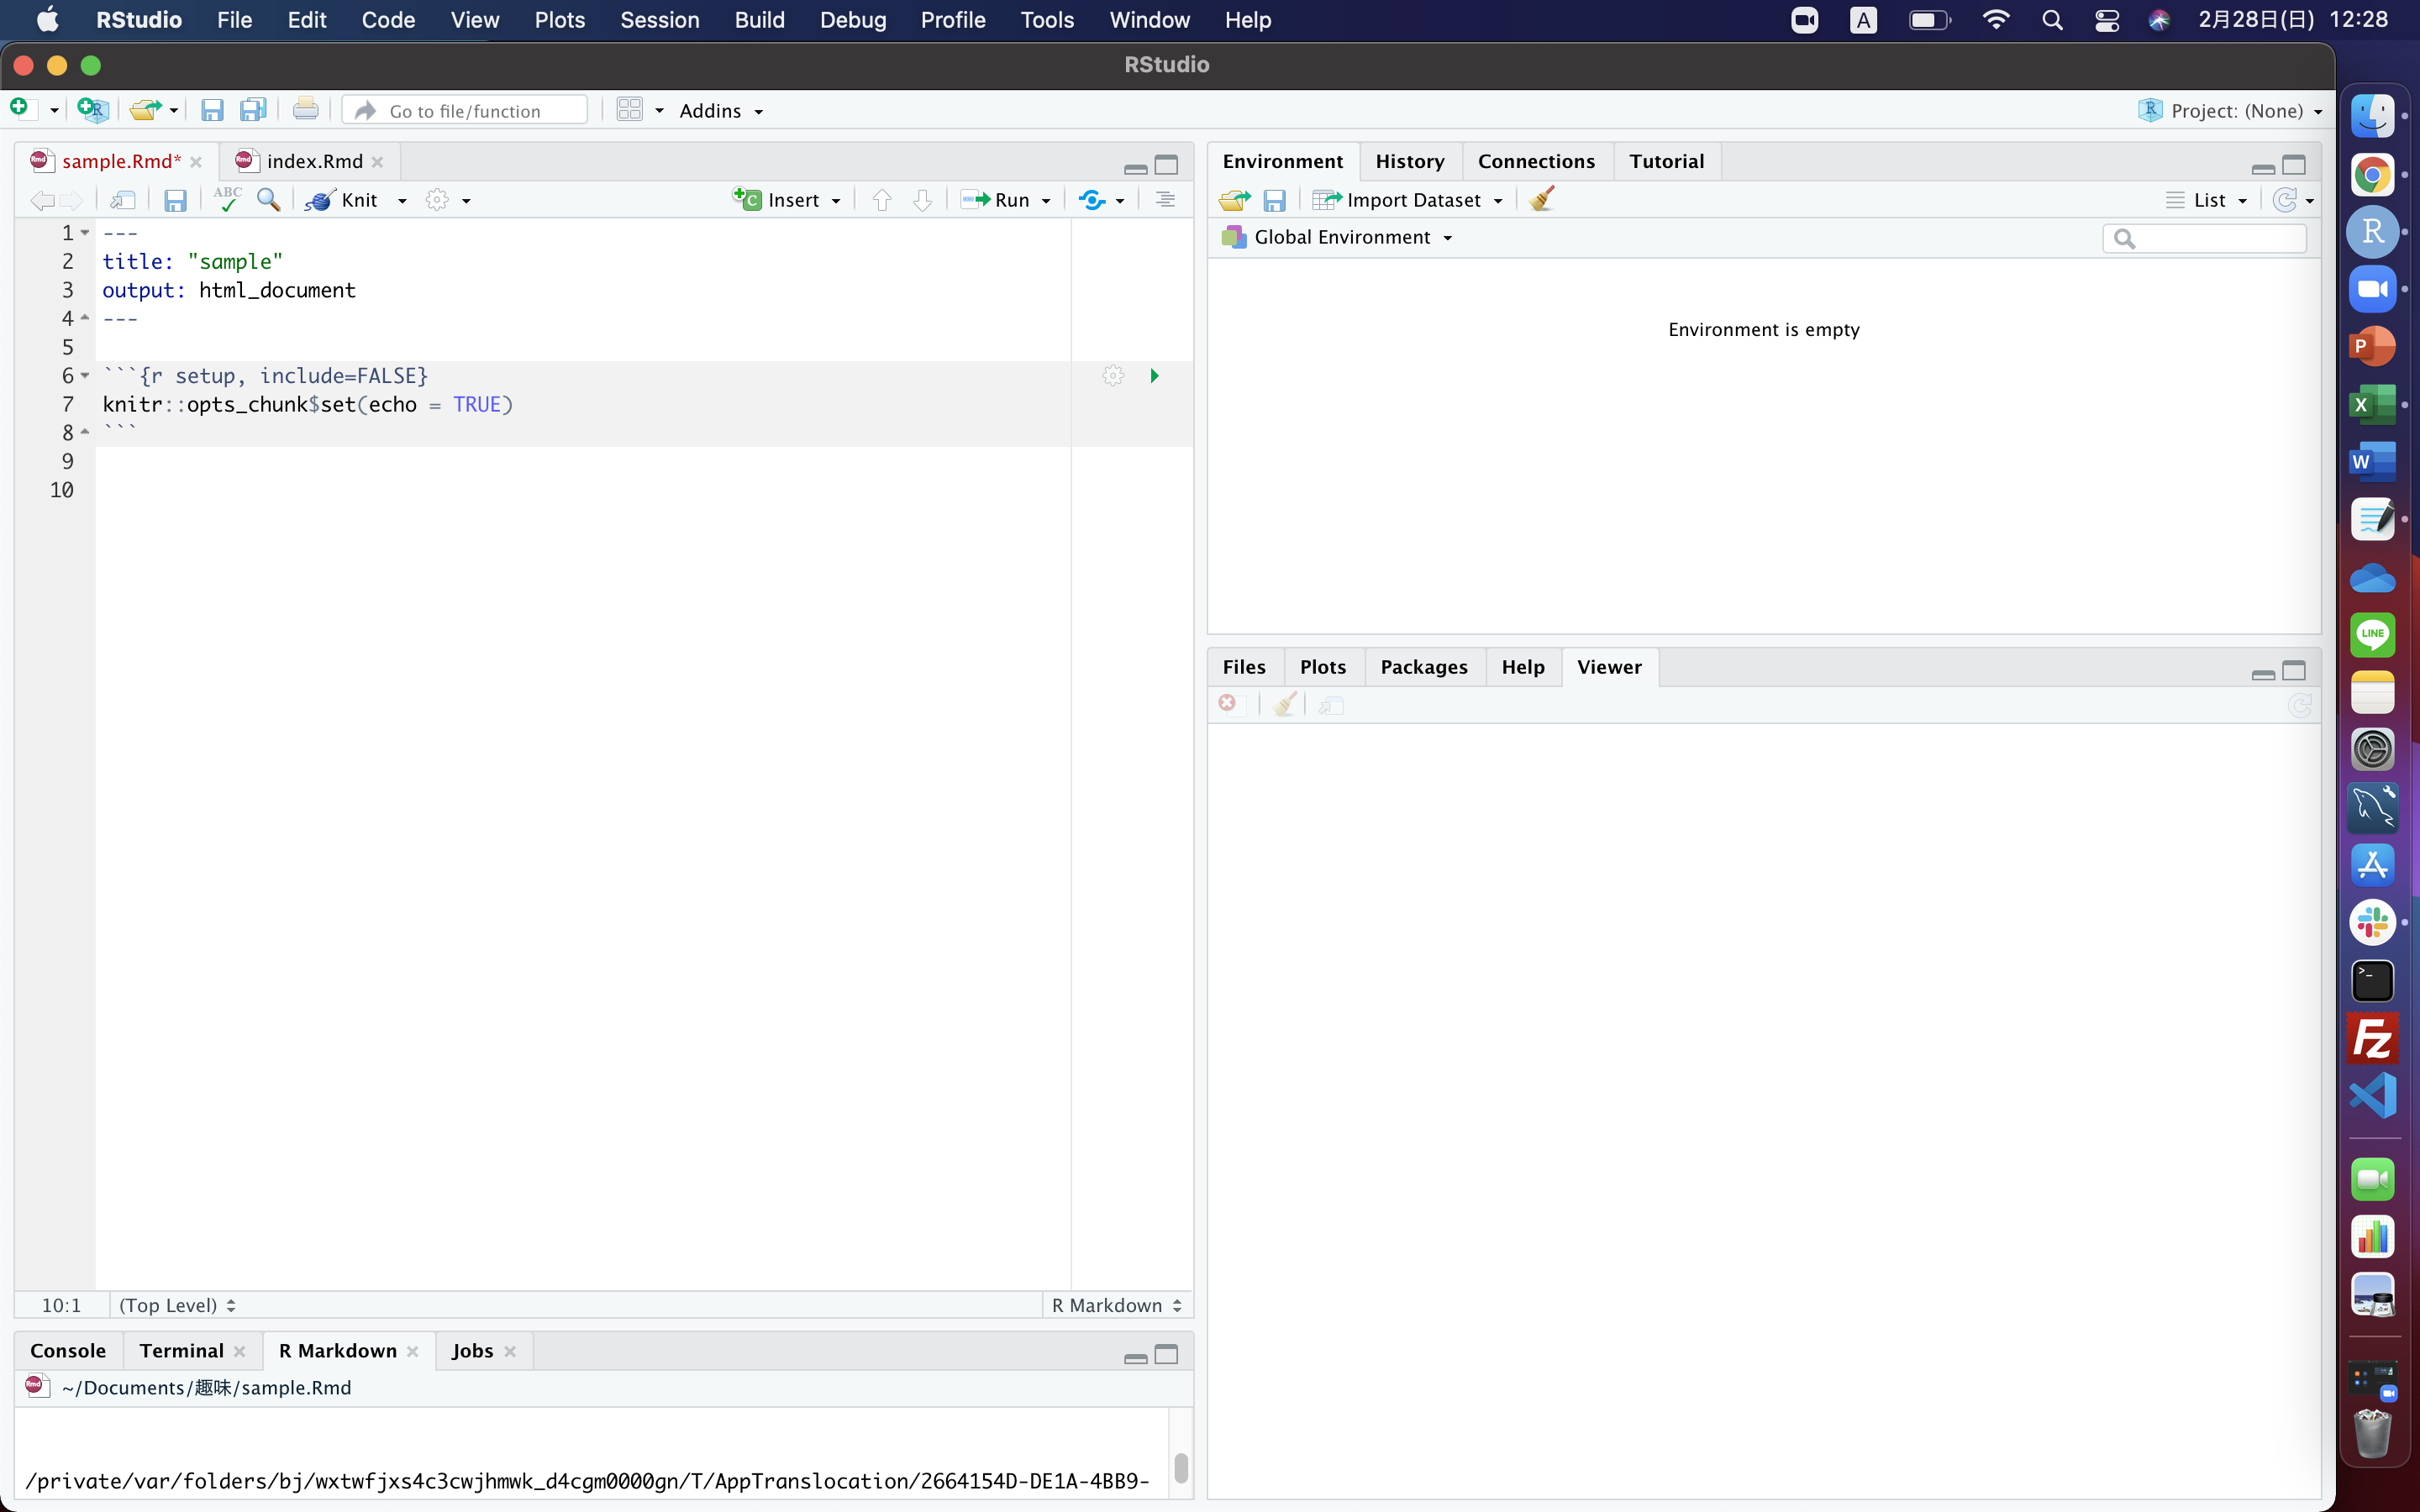Image resolution: width=2420 pixels, height=1512 pixels.
Task: Print the current file
Action: [306, 110]
